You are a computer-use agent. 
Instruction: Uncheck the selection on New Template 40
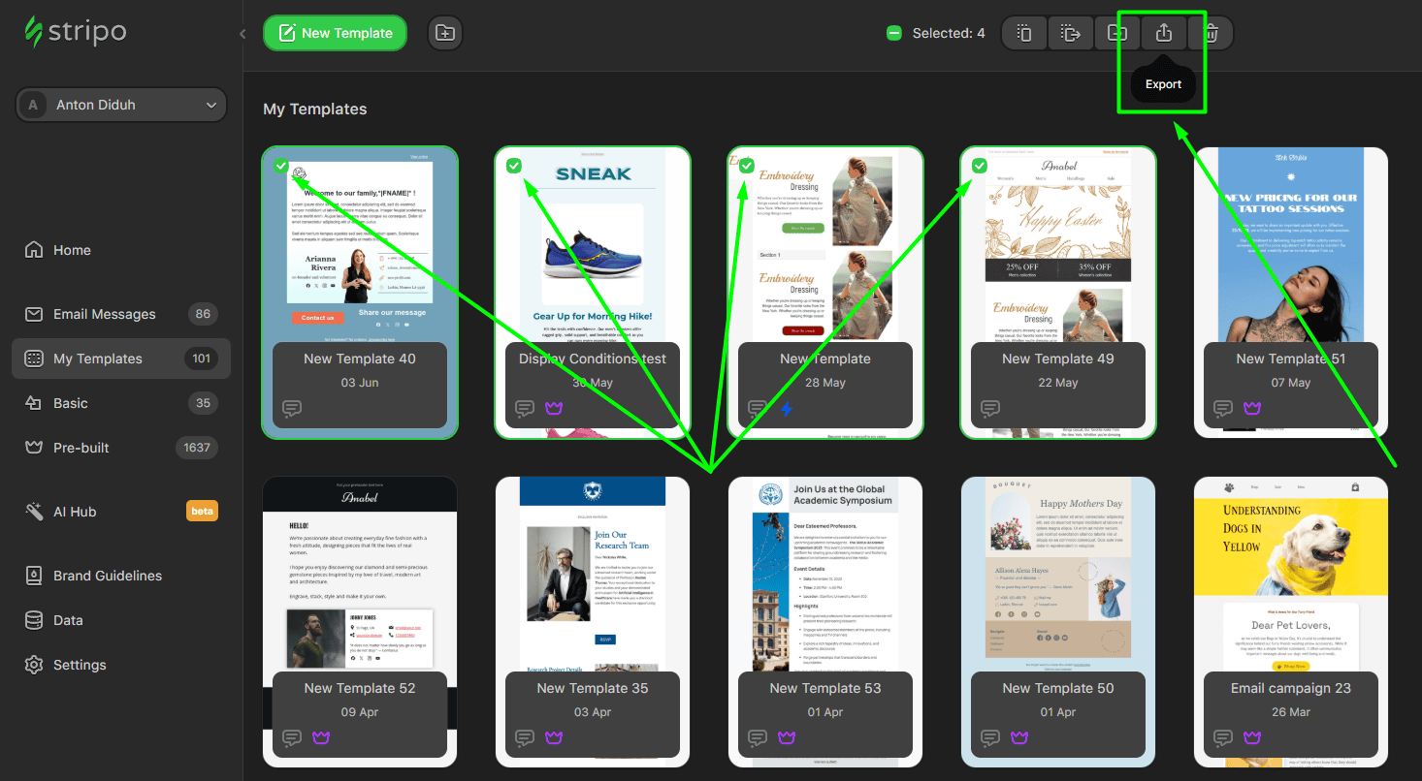pyautogui.click(x=281, y=166)
